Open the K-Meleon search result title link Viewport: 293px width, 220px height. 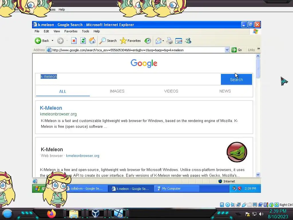point(51,108)
